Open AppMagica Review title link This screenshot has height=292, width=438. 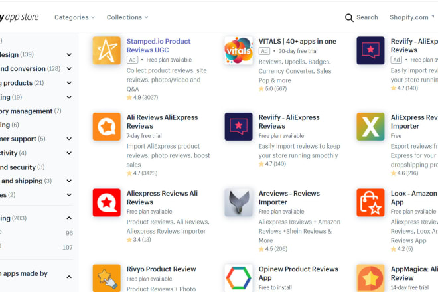(x=414, y=273)
